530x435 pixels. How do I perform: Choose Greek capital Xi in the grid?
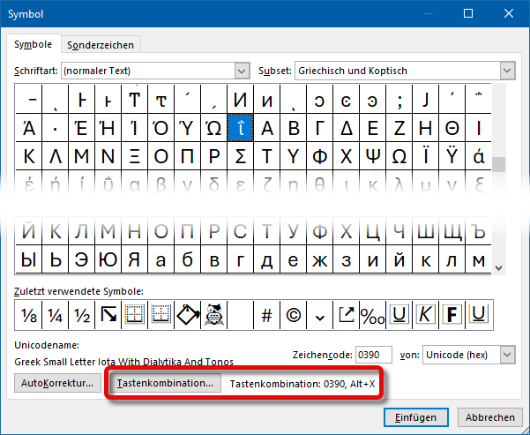pyautogui.click(x=134, y=156)
